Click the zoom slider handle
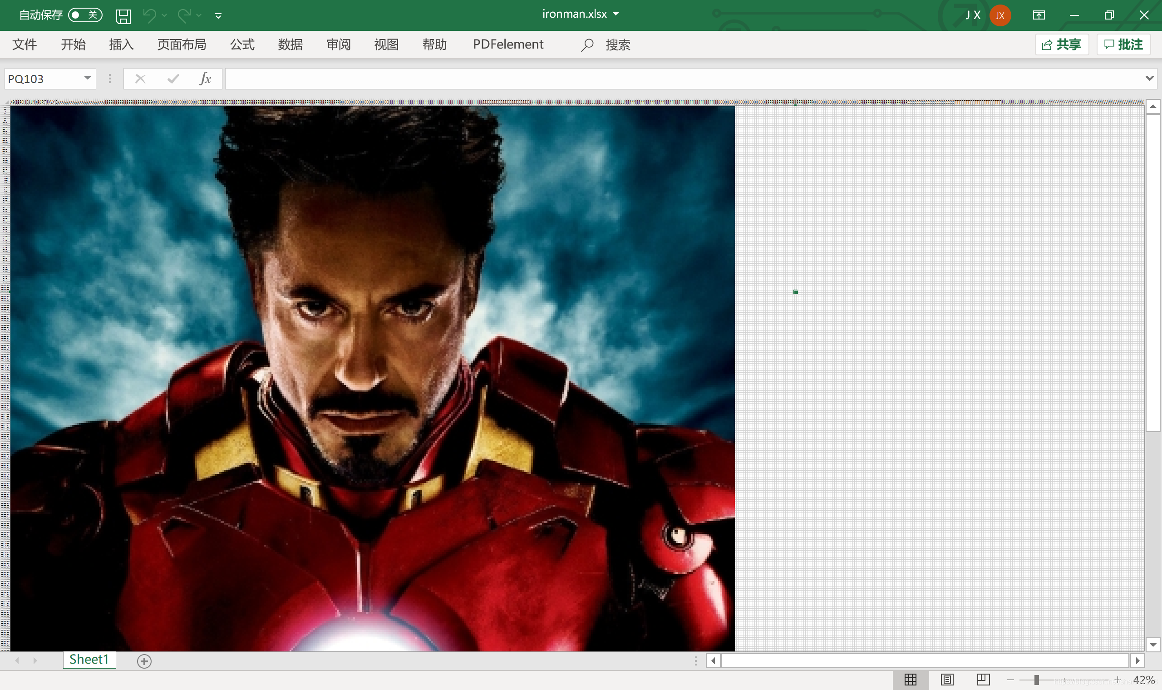 (1036, 680)
